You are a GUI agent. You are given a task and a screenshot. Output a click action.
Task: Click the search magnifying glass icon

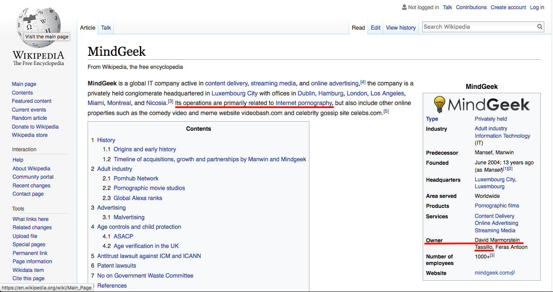540,27
